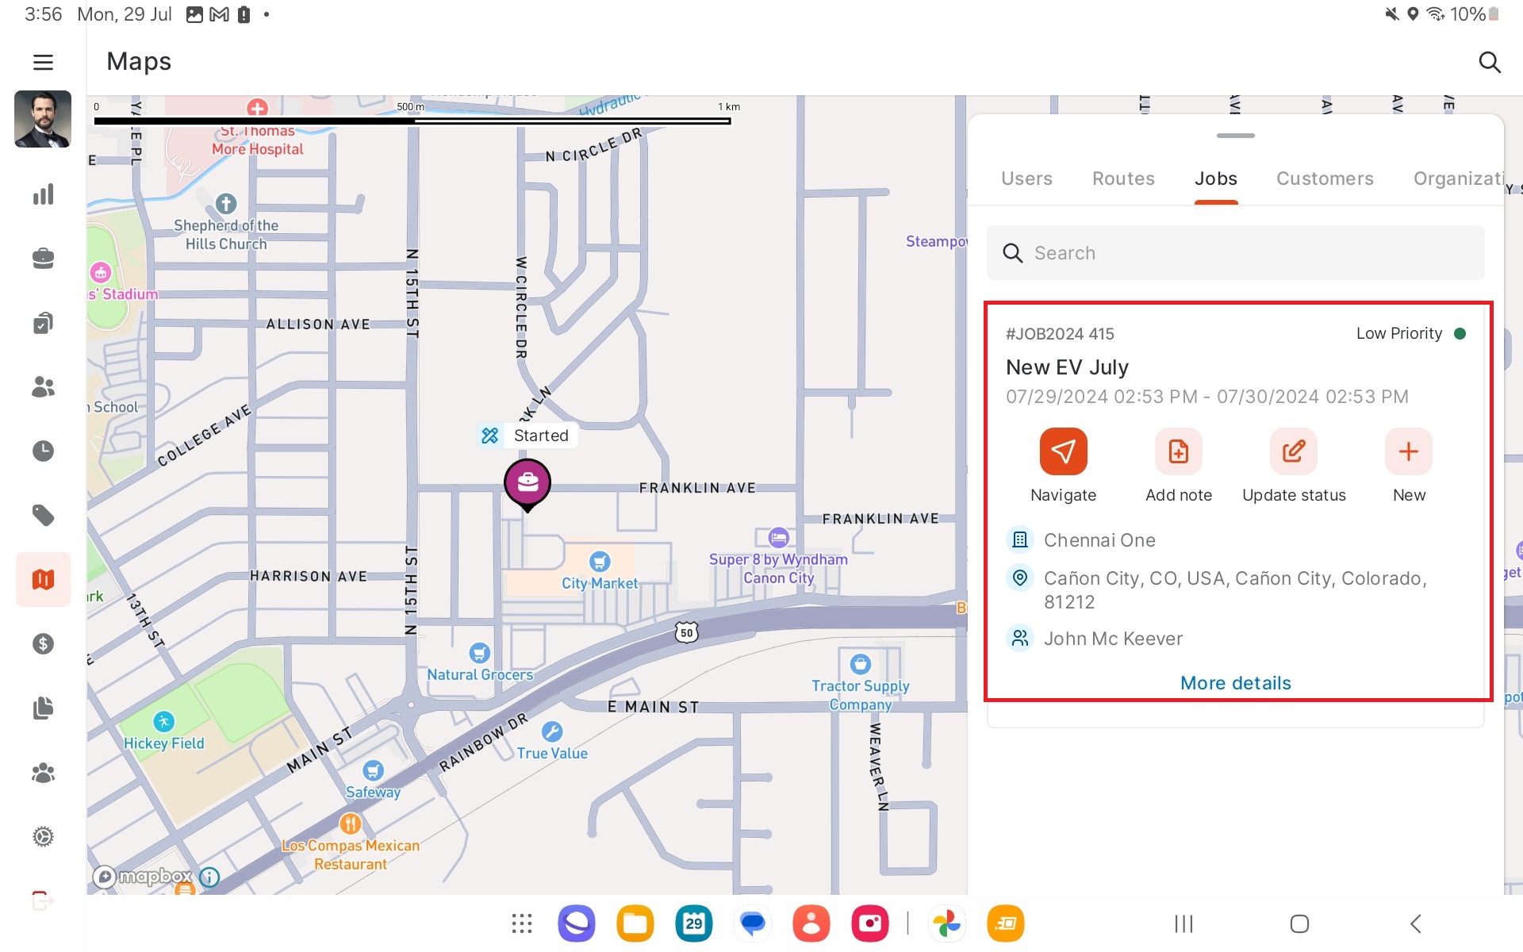Open the dollar payments sidebar icon

[43, 643]
